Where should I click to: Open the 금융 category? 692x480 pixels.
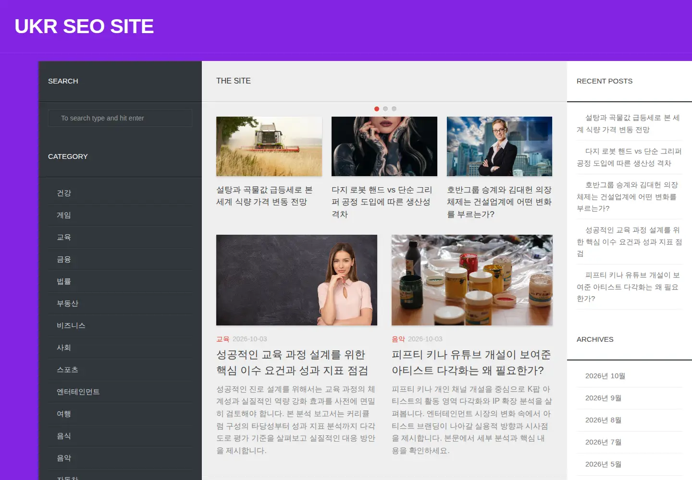[x=64, y=259]
